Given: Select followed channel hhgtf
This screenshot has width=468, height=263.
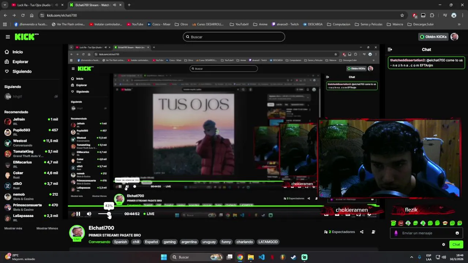Looking at the screenshot, I should pos(31,96).
